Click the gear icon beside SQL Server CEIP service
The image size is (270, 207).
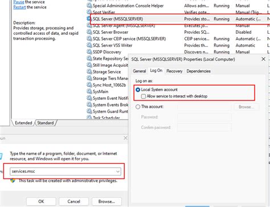coord(89,39)
